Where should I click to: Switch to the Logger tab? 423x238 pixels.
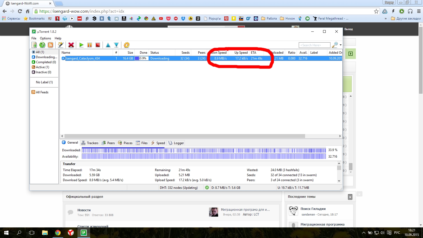pyautogui.click(x=176, y=143)
